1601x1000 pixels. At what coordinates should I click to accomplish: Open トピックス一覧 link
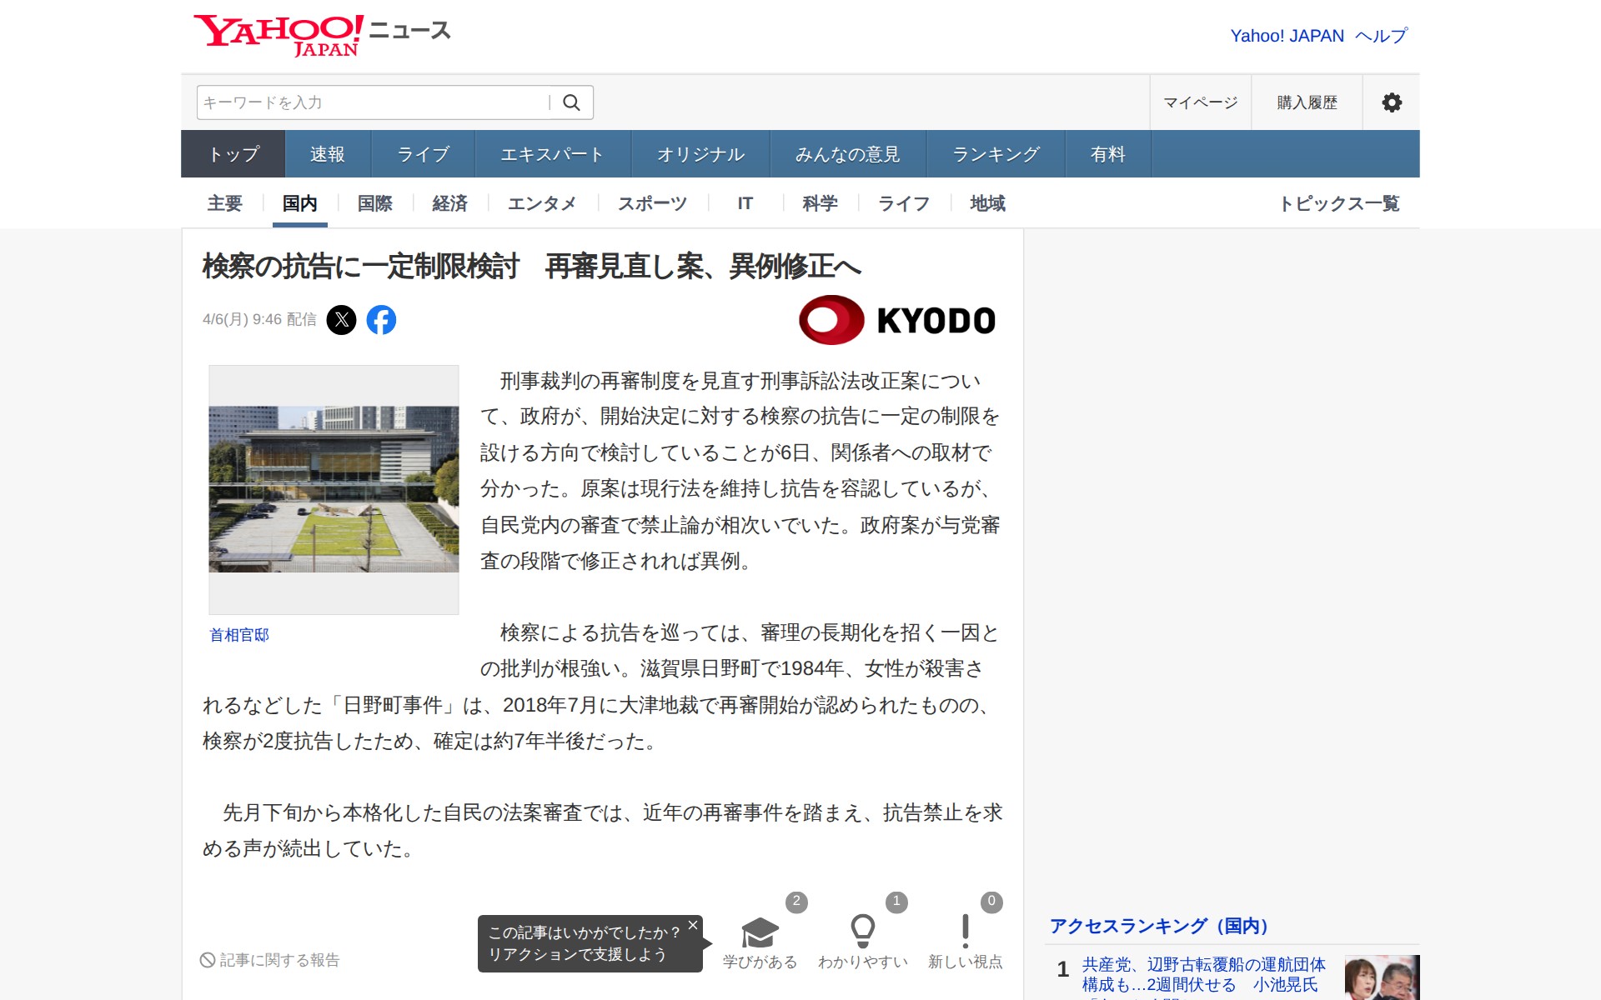pyautogui.click(x=1339, y=203)
